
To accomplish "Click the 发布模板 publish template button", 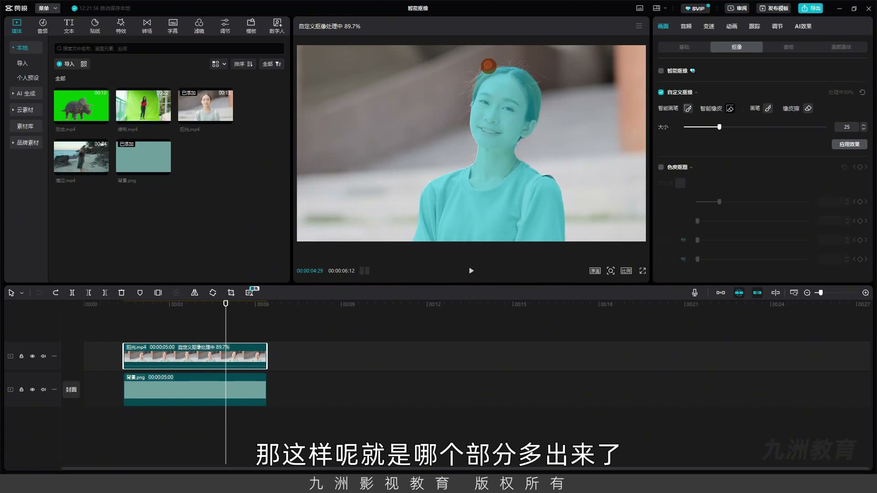I will [774, 8].
